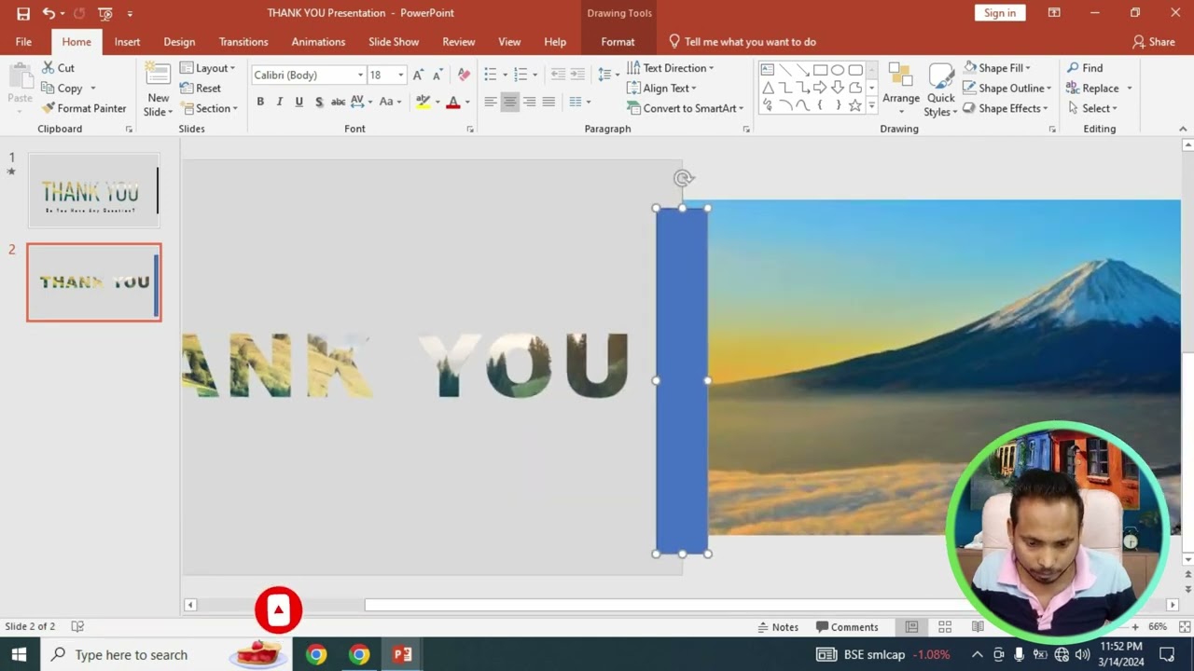Toggle the Notes pane

tap(778, 627)
